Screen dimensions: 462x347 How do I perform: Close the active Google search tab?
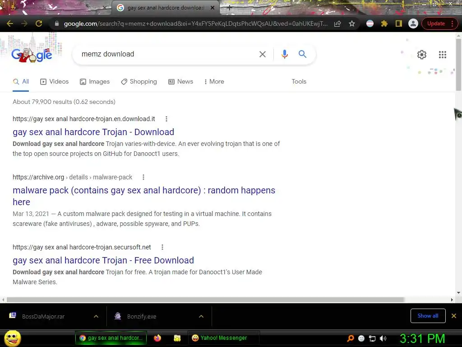click(x=213, y=8)
